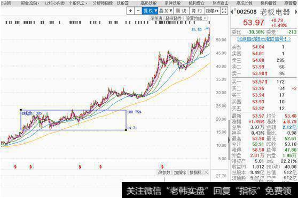Click 换手 turnover value 0.43%

pos(258,133)
